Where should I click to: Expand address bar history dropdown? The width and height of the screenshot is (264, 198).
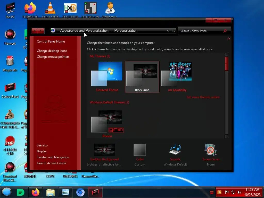point(168,31)
